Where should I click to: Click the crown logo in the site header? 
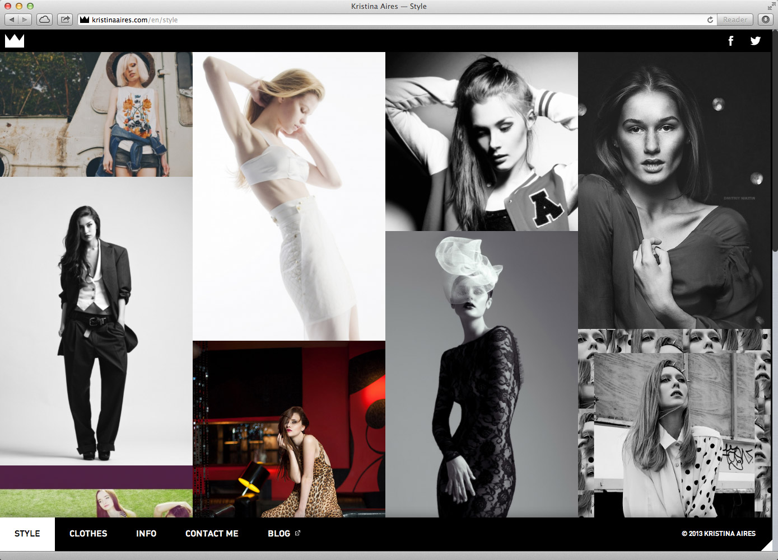(x=15, y=40)
